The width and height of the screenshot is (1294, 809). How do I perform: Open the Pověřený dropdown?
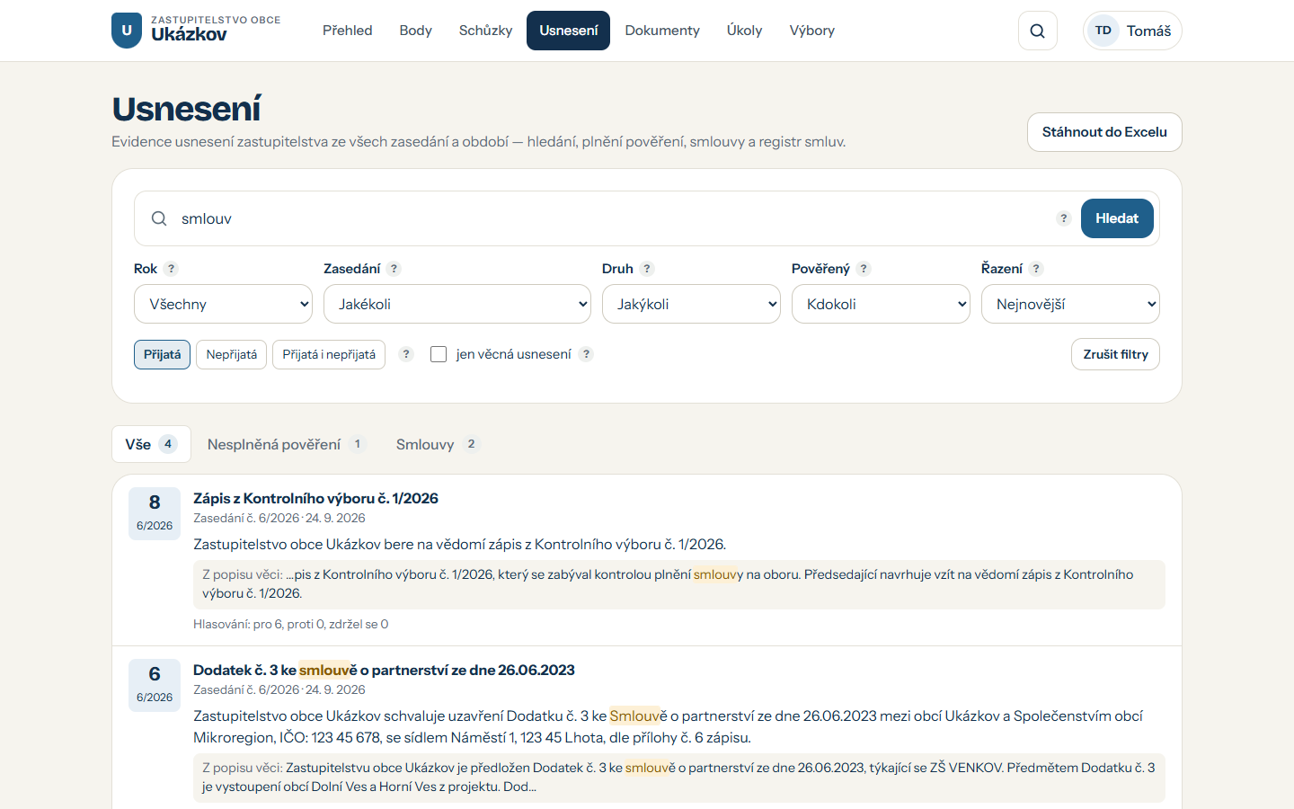click(x=881, y=304)
